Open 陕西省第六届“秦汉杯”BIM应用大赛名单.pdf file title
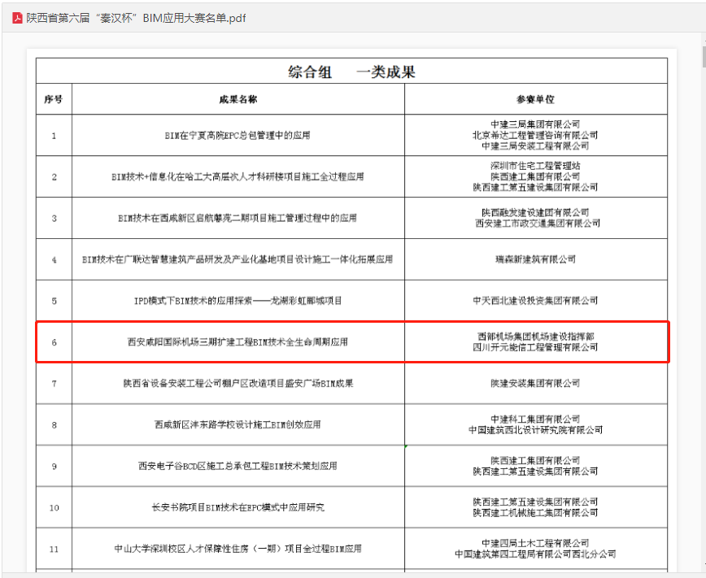Viewport: 706px width, 578px height. [x=136, y=18]
